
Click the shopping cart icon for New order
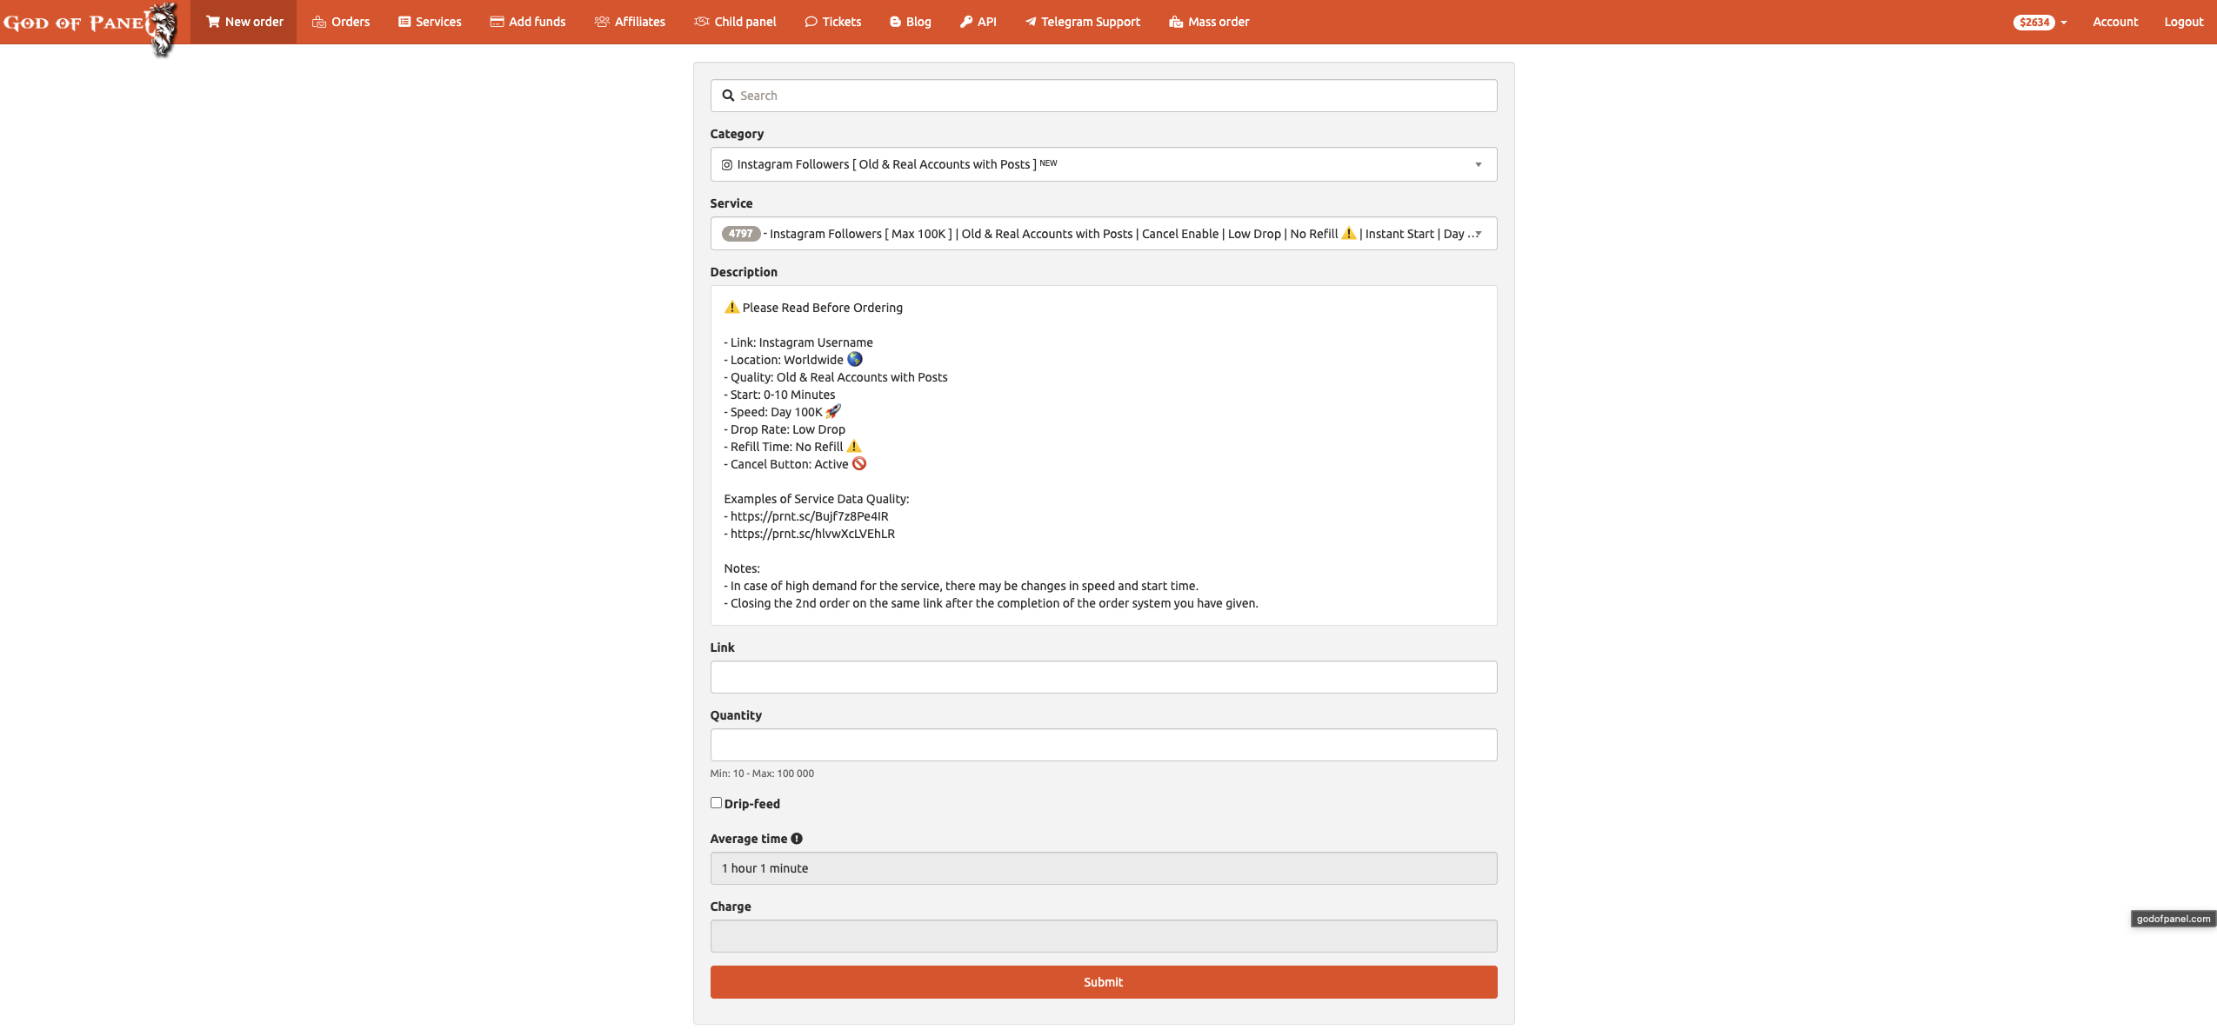[212, 22]
